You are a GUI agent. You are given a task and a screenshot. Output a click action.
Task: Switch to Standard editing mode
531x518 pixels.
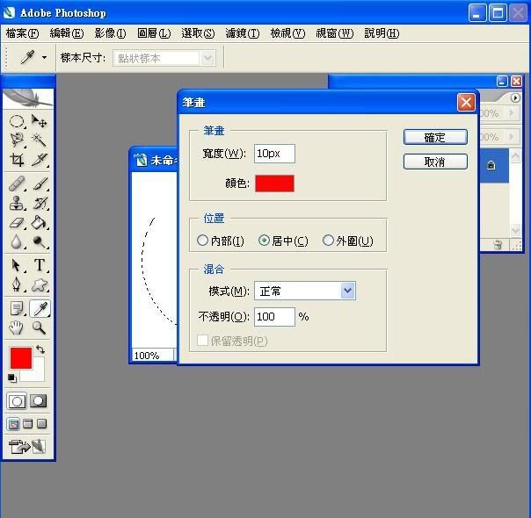pyautogui.click(x=17, y=401)
